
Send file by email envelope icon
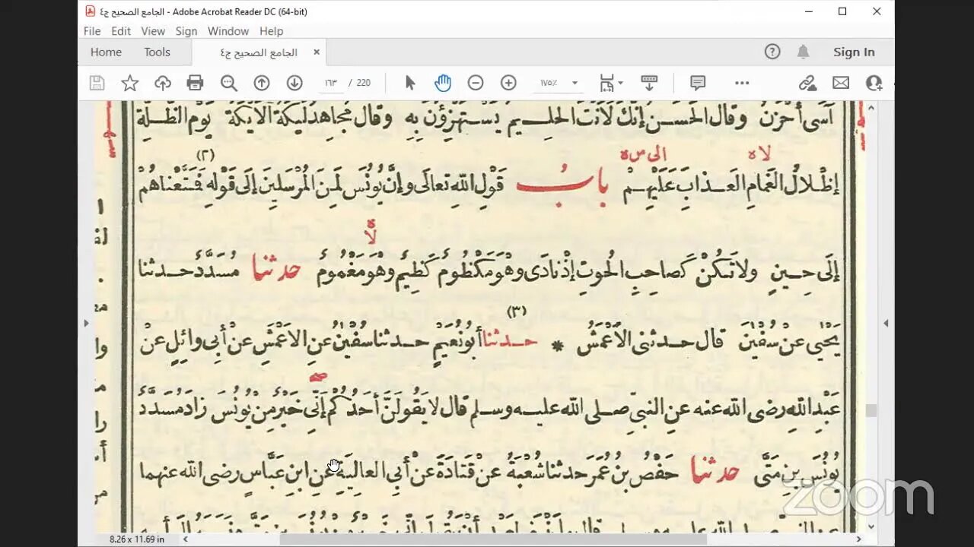click(841, 83)
